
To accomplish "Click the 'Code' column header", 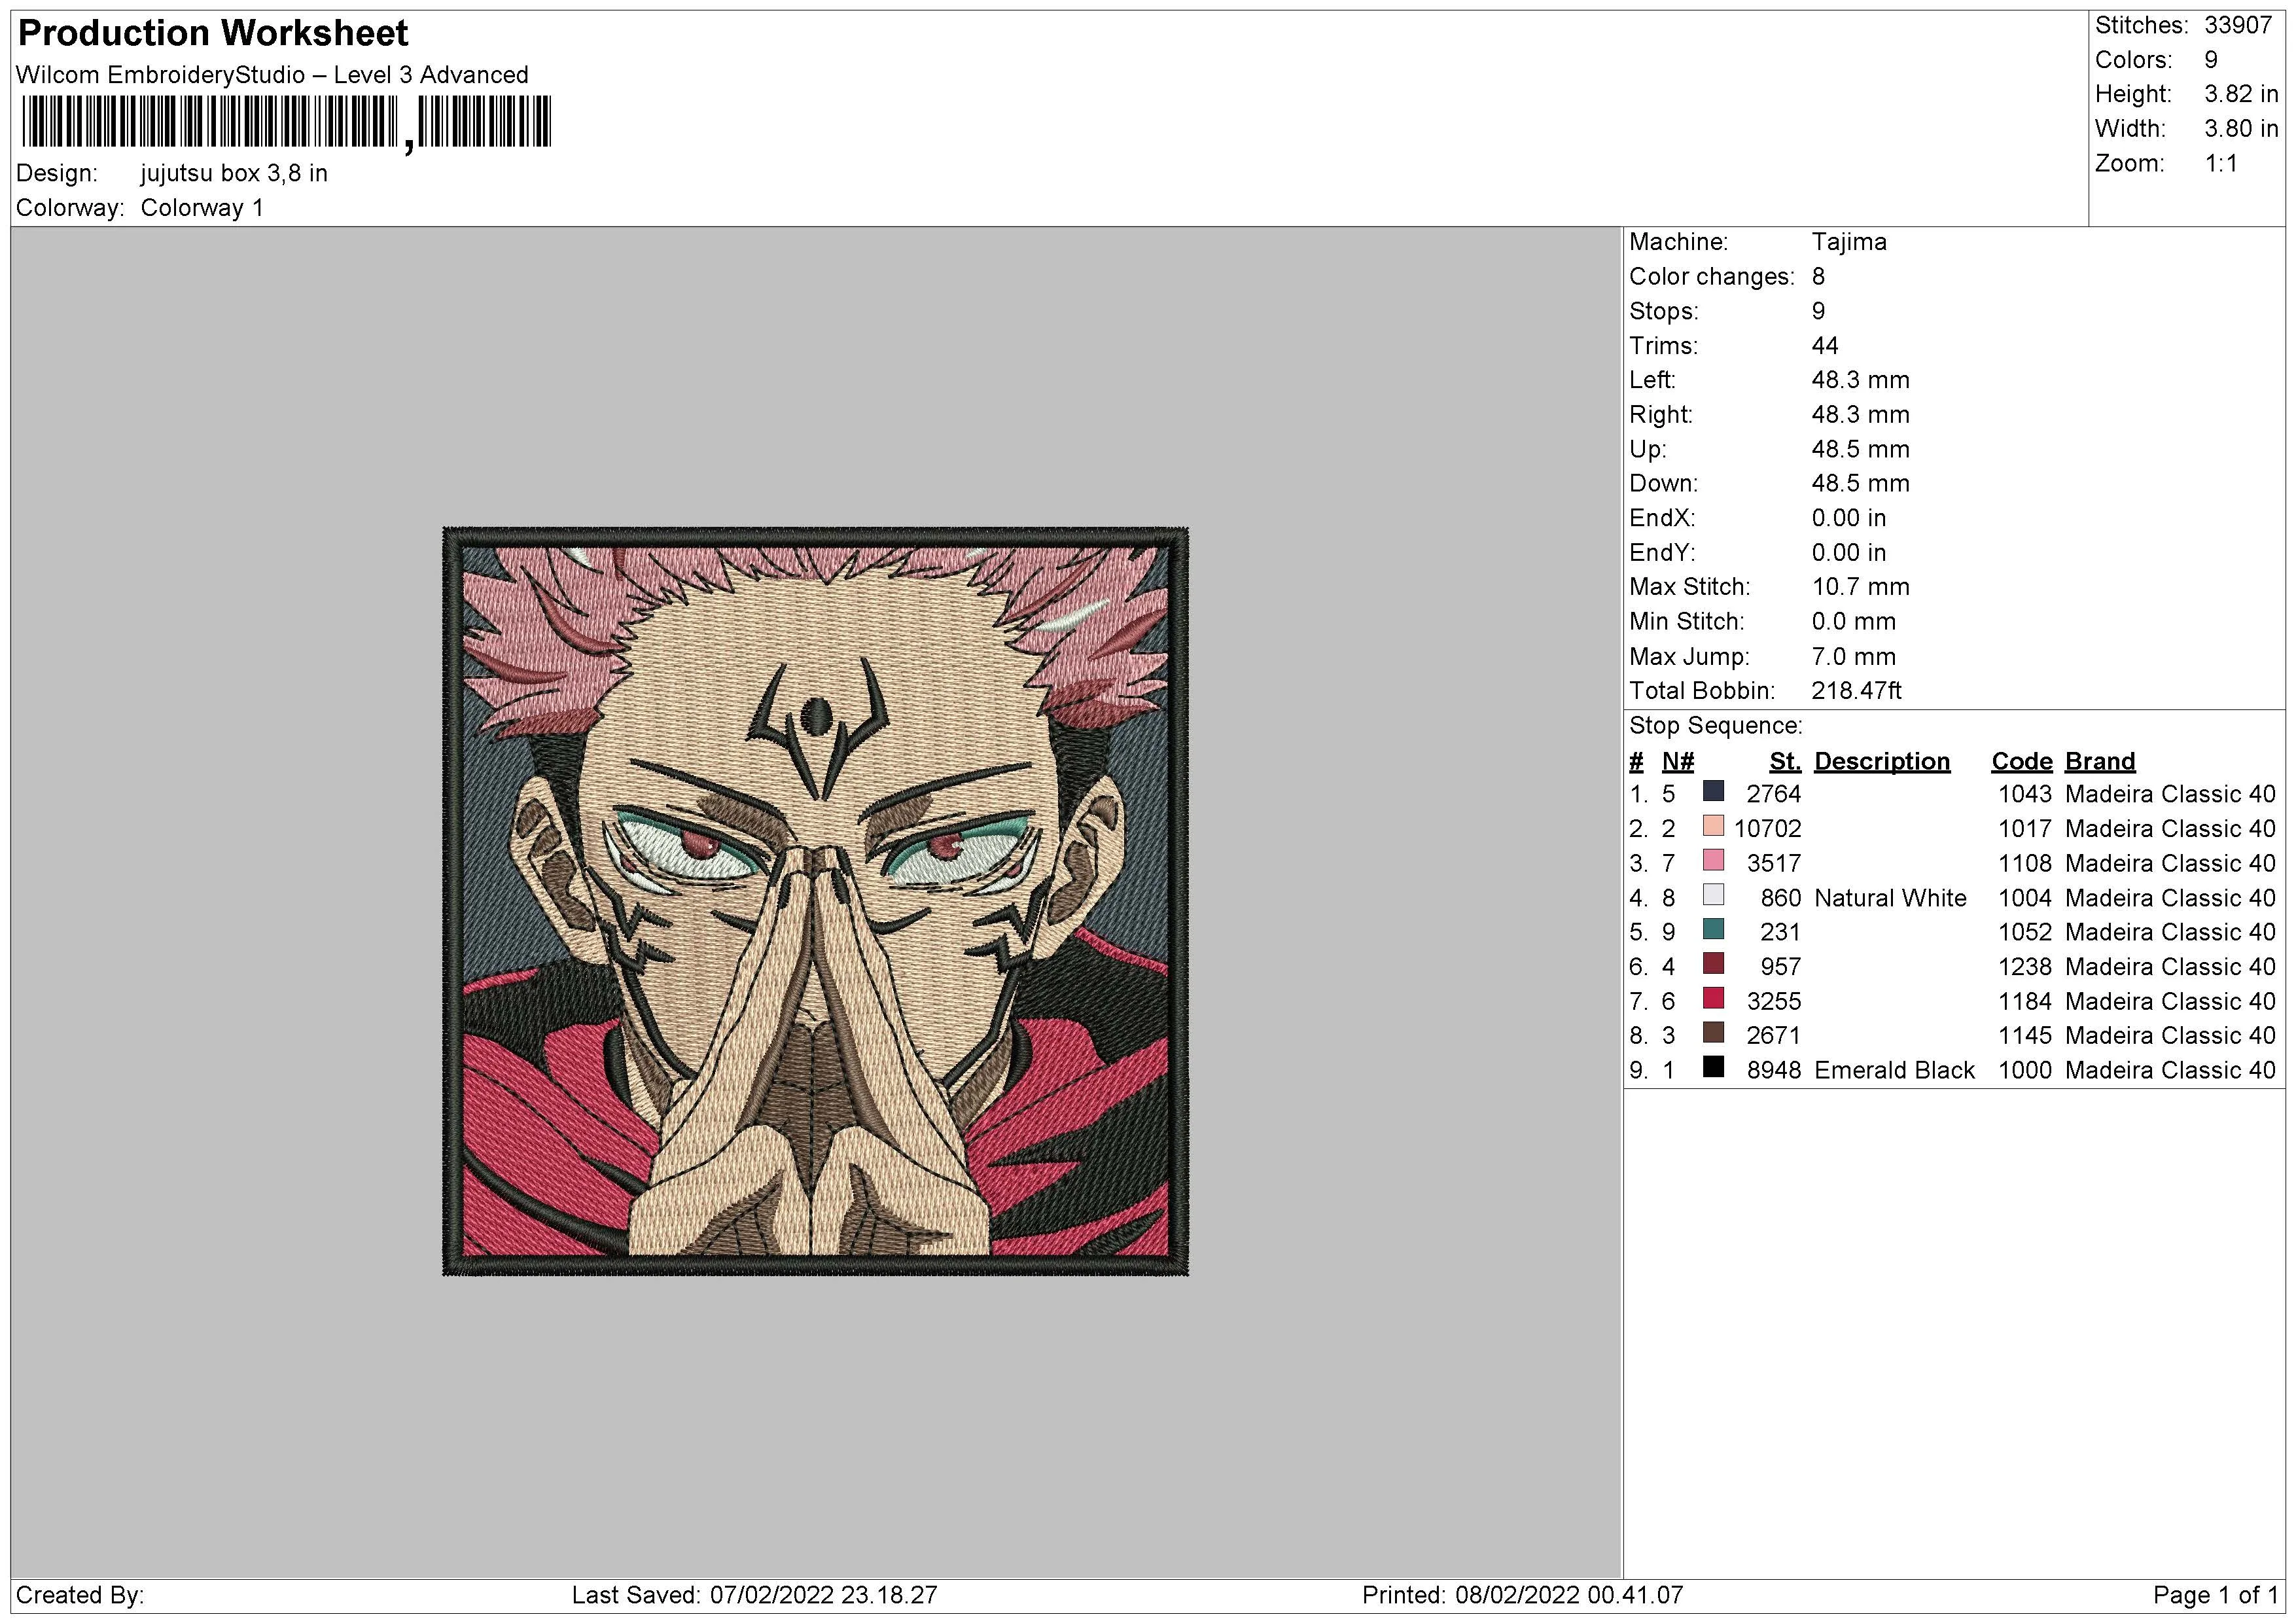I will (x=2021, y=762).
